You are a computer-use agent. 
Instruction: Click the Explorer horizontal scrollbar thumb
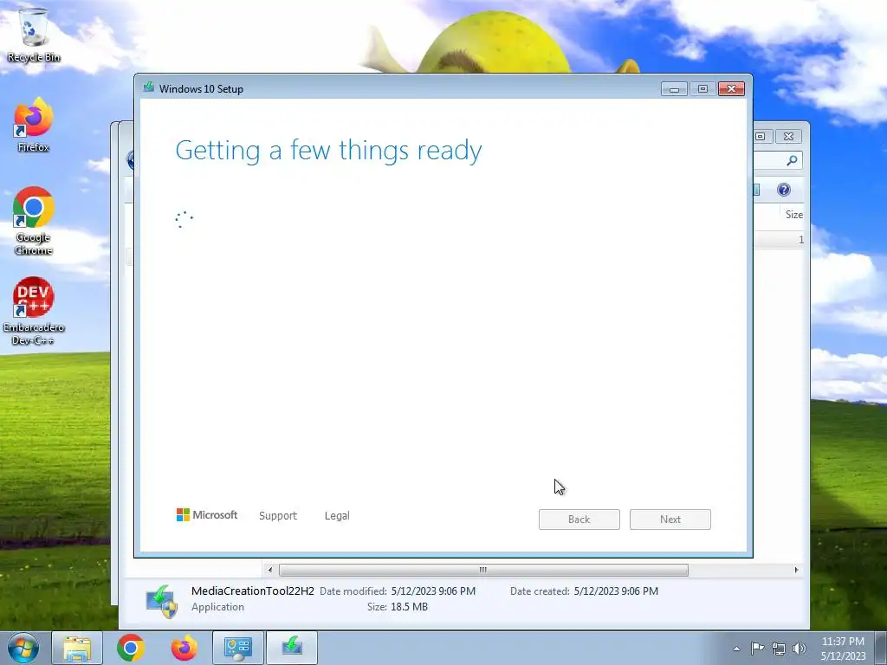pos(483,570)
